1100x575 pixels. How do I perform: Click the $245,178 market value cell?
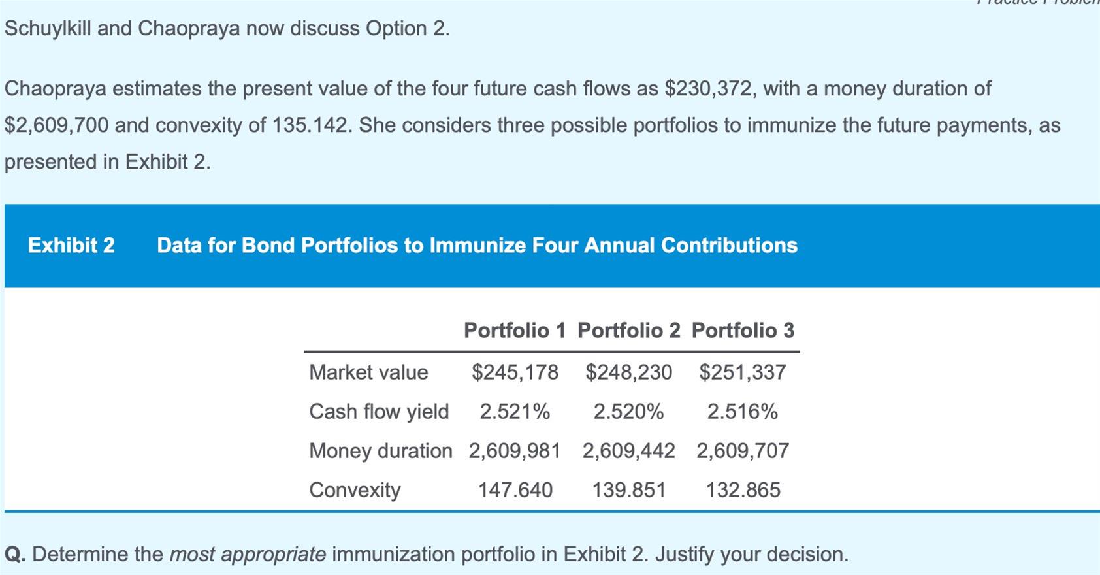pyautogui.click(x=515, y=372)
